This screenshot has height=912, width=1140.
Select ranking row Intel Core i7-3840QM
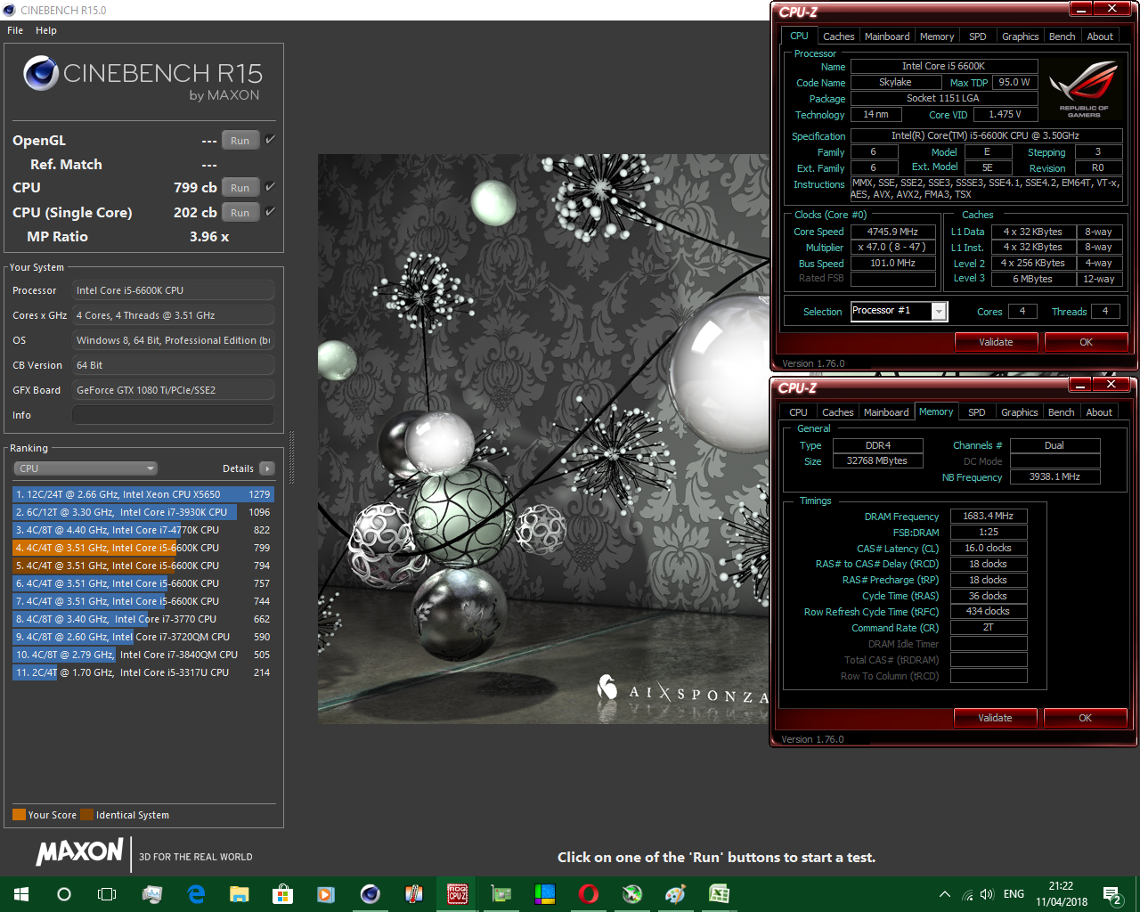142,655
